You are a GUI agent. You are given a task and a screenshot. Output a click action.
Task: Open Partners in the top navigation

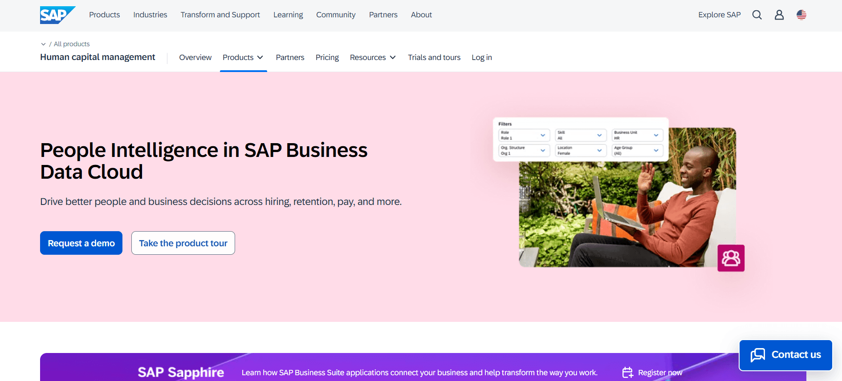coord(383,15)
